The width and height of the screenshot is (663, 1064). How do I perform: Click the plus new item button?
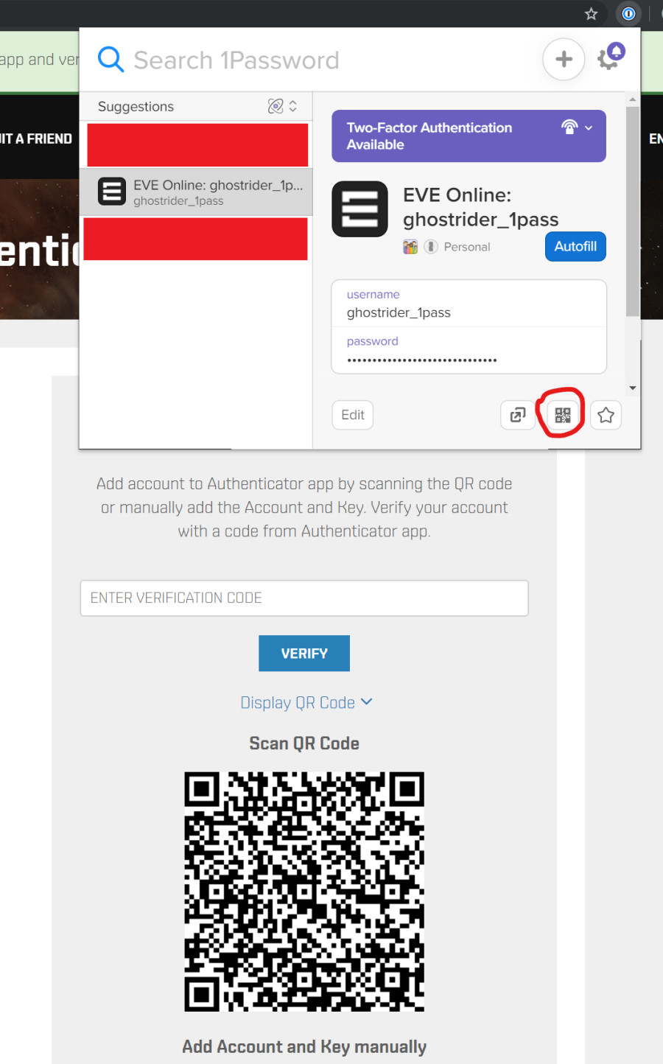[564, 59]
